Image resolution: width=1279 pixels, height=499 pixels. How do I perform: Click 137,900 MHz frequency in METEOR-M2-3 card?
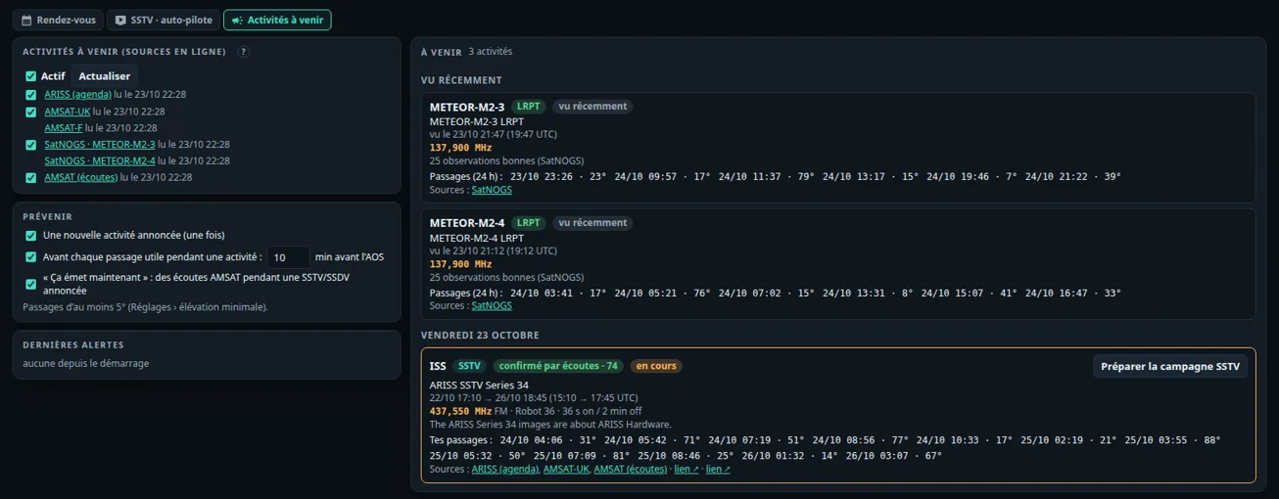coord(460,148)
